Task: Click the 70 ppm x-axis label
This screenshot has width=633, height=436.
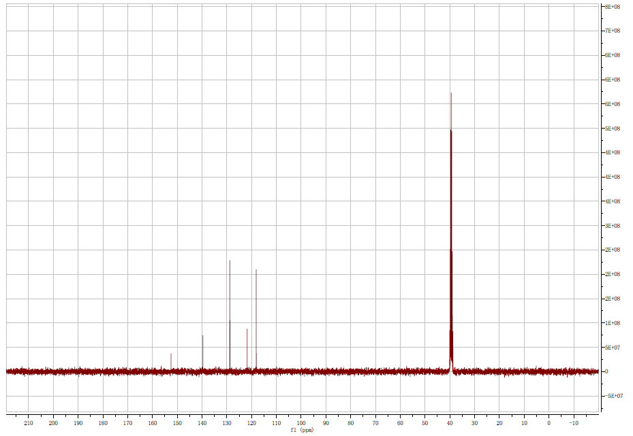Action: pyautogui.click(x=375, y=423)
